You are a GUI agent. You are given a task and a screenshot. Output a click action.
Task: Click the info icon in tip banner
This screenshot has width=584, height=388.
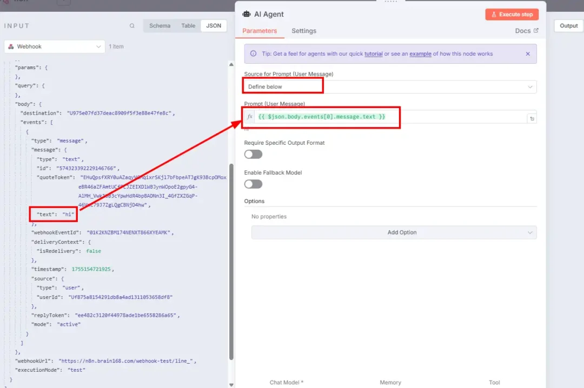(254, 54)
